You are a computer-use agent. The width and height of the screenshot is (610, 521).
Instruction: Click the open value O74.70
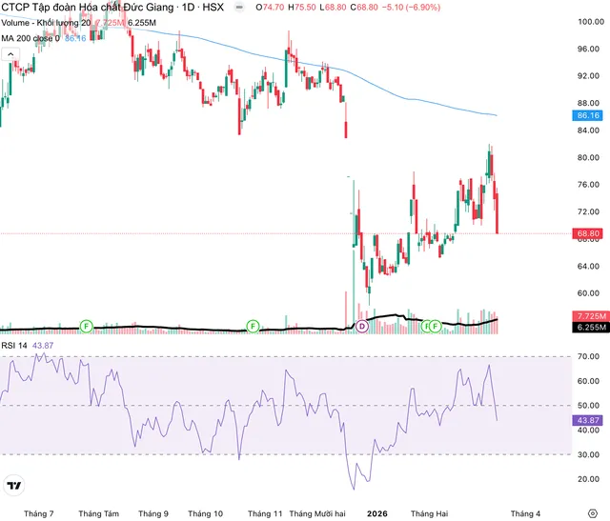click(x=270, y=7)
